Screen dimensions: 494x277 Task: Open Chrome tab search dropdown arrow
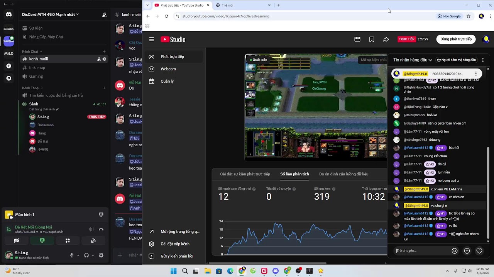[147, 5]
